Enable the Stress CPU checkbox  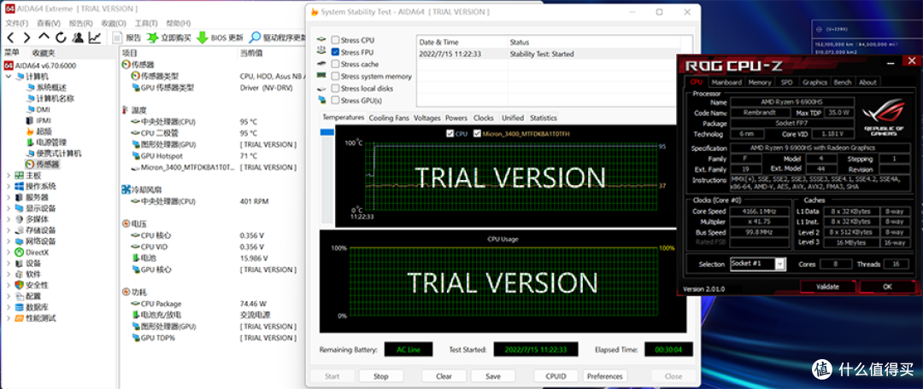point(335,40)
